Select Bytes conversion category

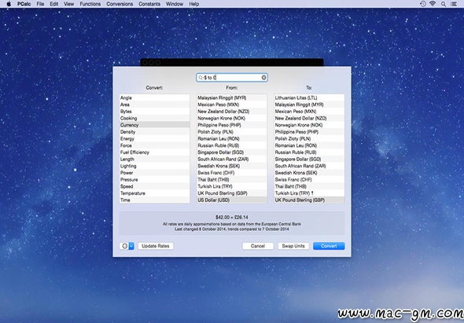(x=154, y=112)
